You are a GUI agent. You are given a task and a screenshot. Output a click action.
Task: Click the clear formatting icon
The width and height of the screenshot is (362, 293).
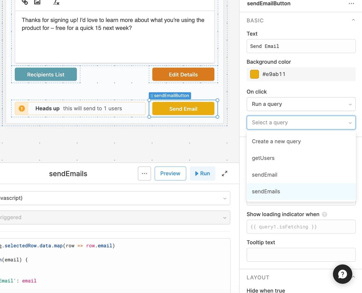(x=56, y=3)
